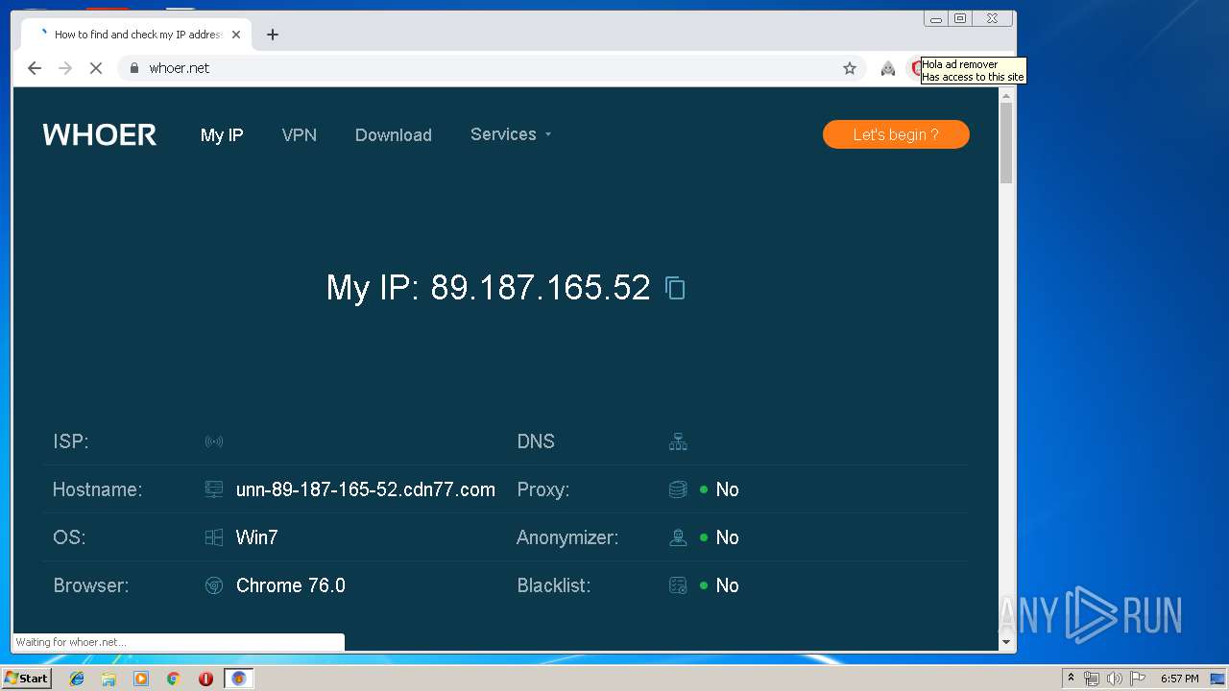Viewport: 1229px width, 691px height.
Task: Close the whoer.net tab
Action: pos(236,35)
